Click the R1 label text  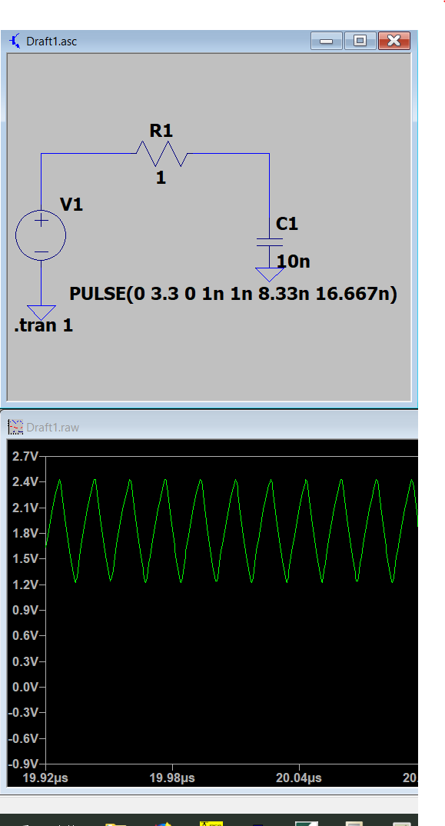[x=161, y=130]
